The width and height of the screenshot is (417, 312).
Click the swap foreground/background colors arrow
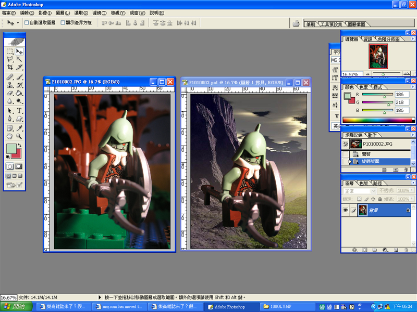[x=20, y=145]
